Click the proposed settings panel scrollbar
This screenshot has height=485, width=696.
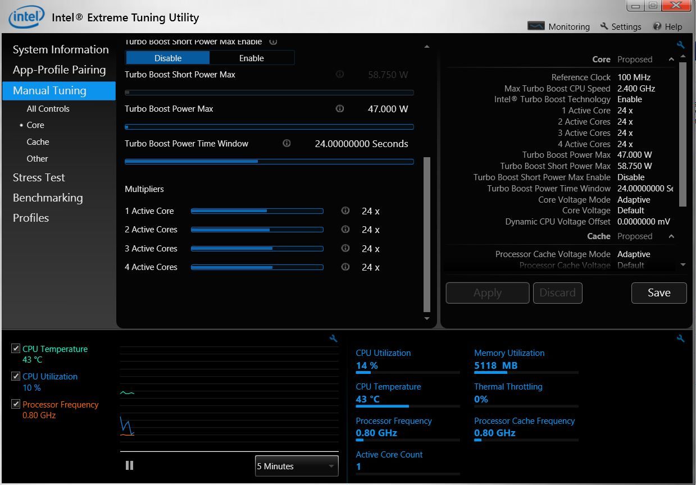pos(683,135)
